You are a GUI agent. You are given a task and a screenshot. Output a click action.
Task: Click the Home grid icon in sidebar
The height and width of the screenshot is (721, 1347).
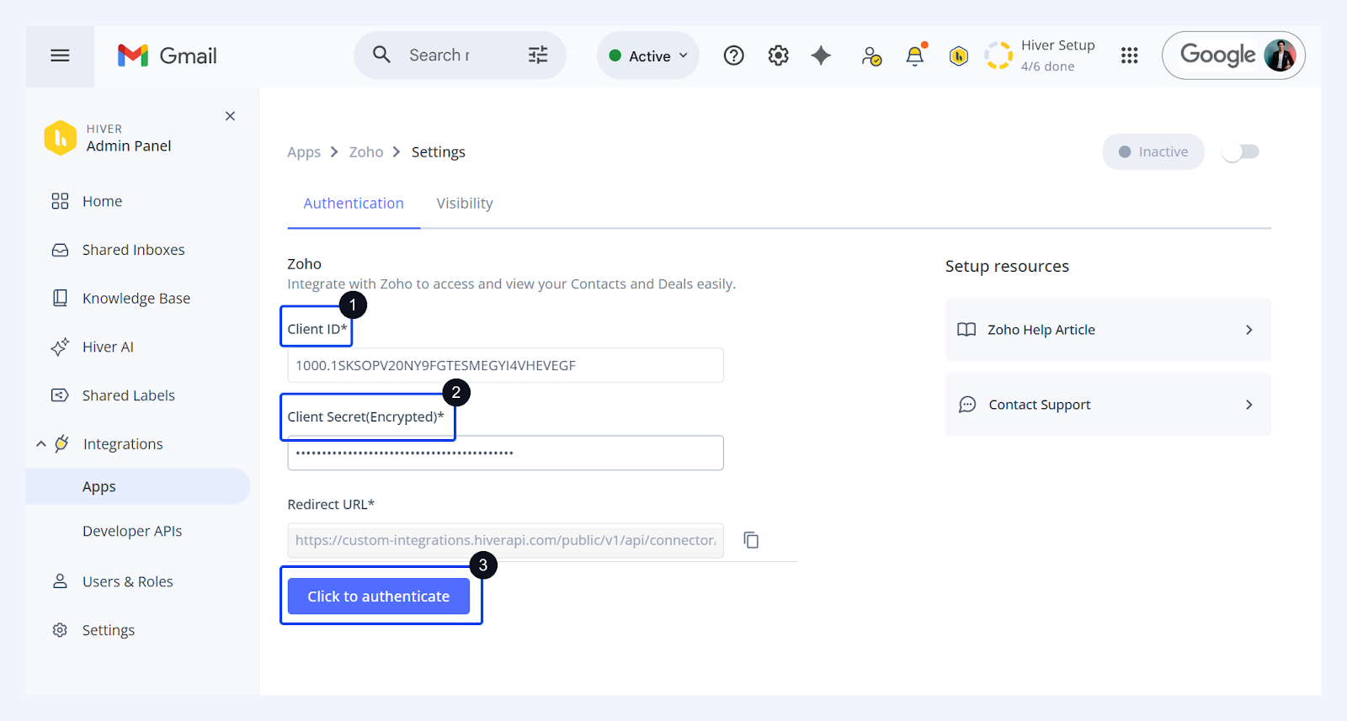coord(60,201)
